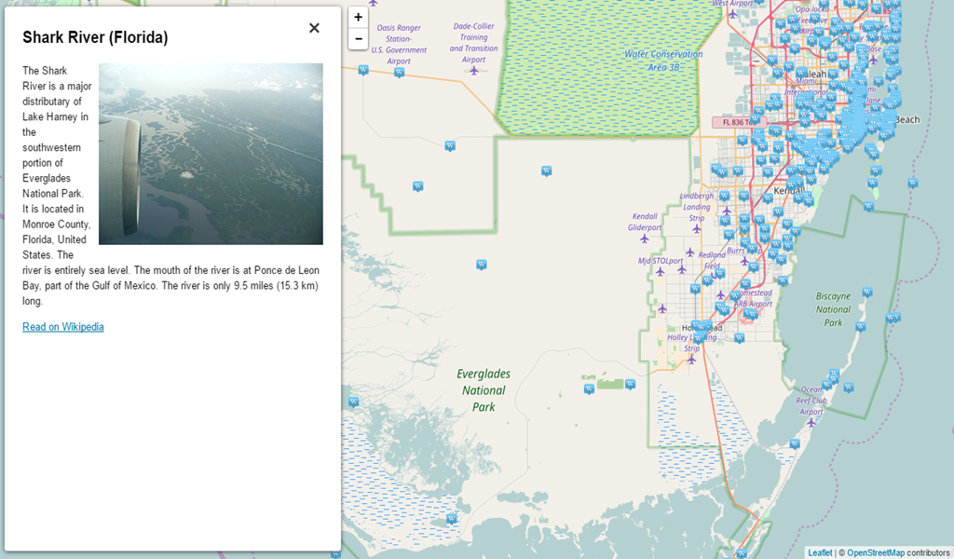The height and width of the screenshot is (559, 954).
Task: Zoom in with the plus button
Action: point(358,17)
